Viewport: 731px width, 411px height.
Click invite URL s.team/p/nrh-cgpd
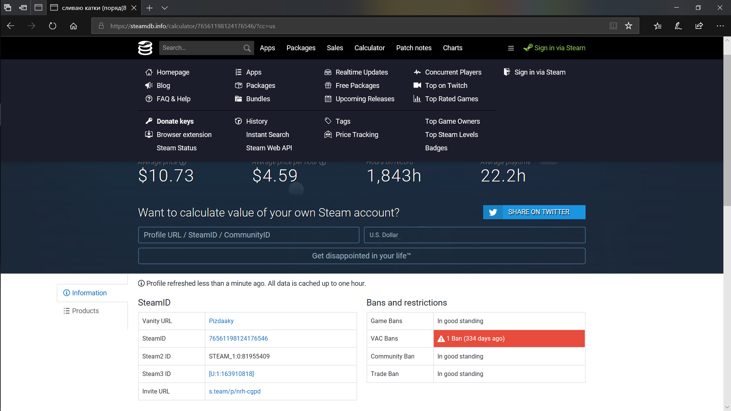click(x=235, y=392)
